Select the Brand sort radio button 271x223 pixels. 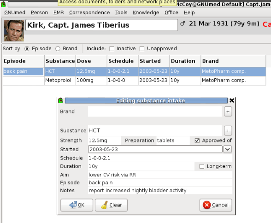pos(58,49)
